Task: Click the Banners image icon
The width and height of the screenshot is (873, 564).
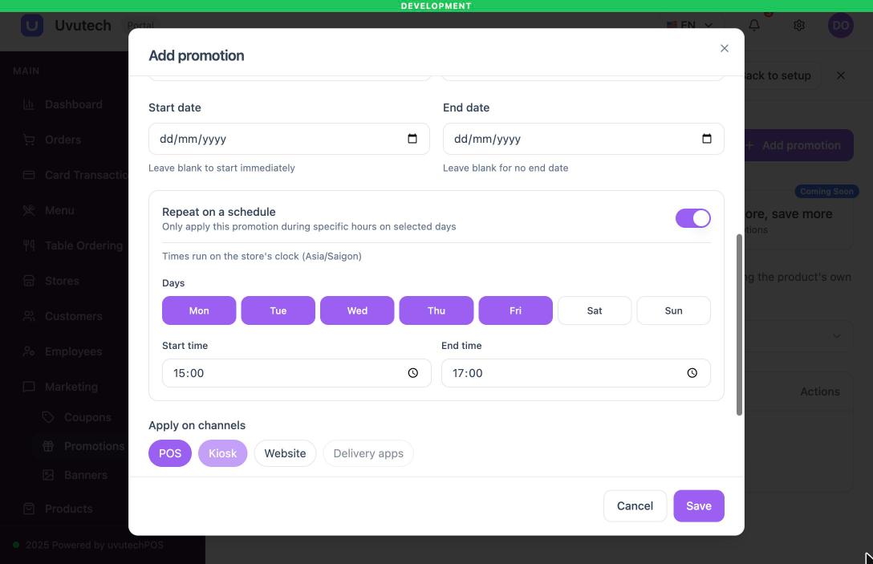Action: click(x=48, y=475)
